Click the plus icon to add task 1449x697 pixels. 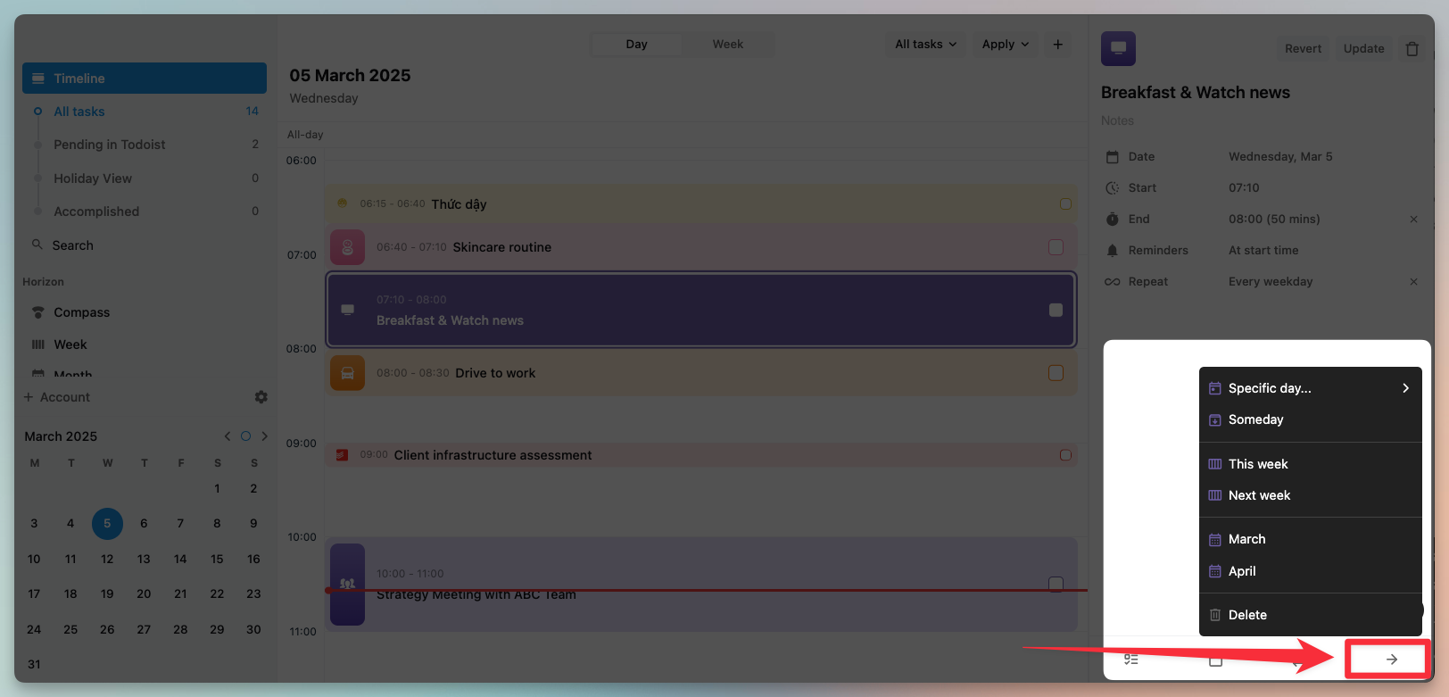point(1057,45)
